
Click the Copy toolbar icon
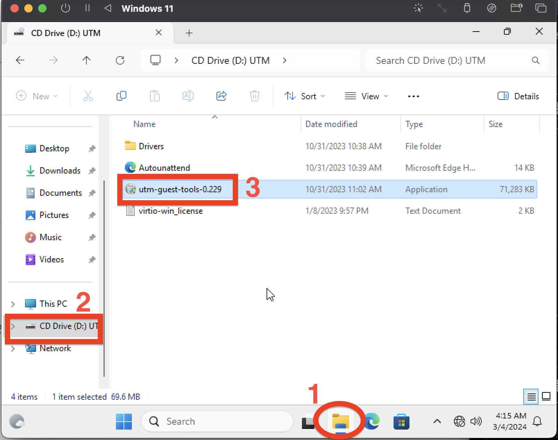(x=121, y=96)
